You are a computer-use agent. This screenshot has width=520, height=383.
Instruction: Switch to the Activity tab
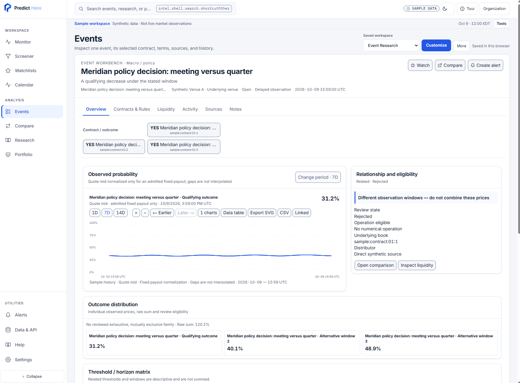point(190,109)
